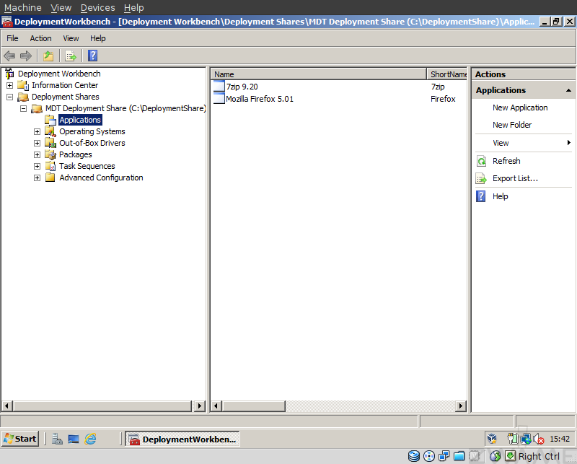Open the VirtualBox Devices menu

tap(97, 7)
